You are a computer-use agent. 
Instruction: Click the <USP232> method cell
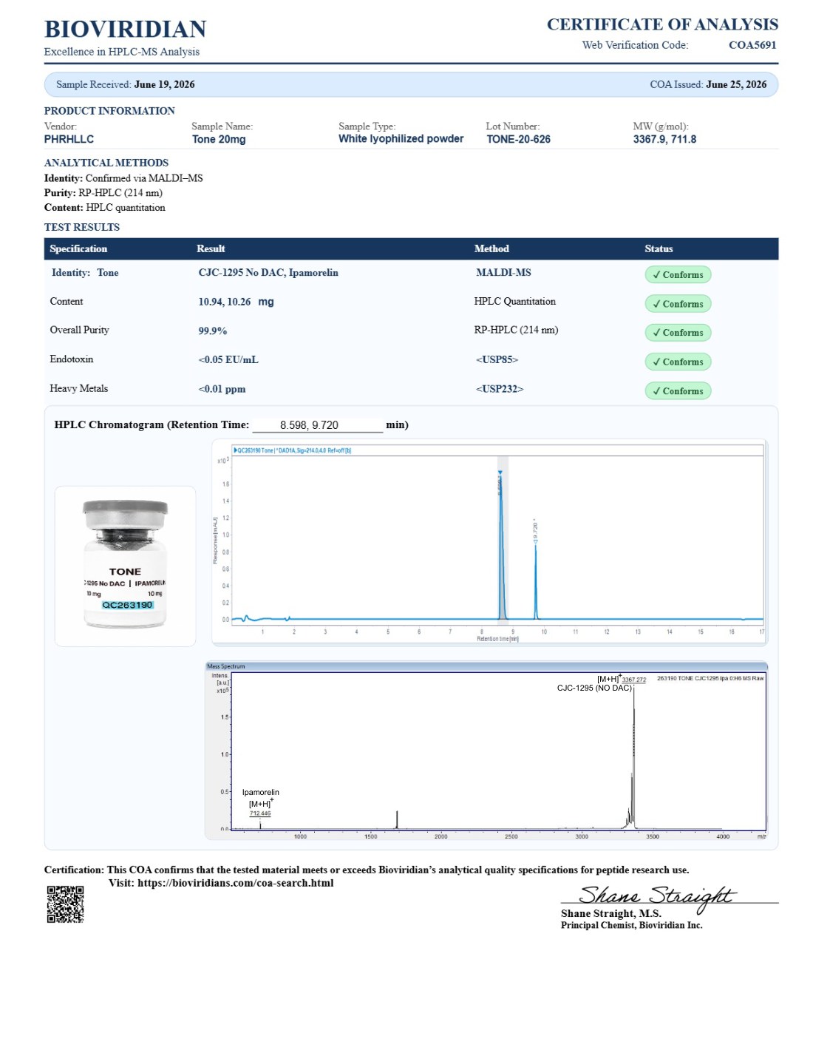500,389
